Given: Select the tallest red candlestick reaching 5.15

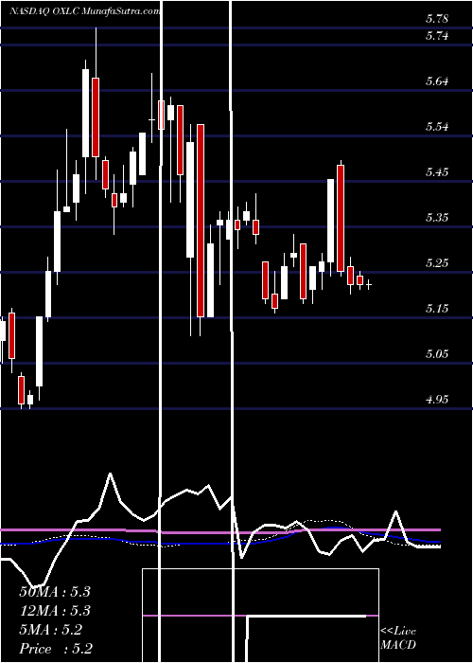Looking at the screenshot, I should point(201,221).
